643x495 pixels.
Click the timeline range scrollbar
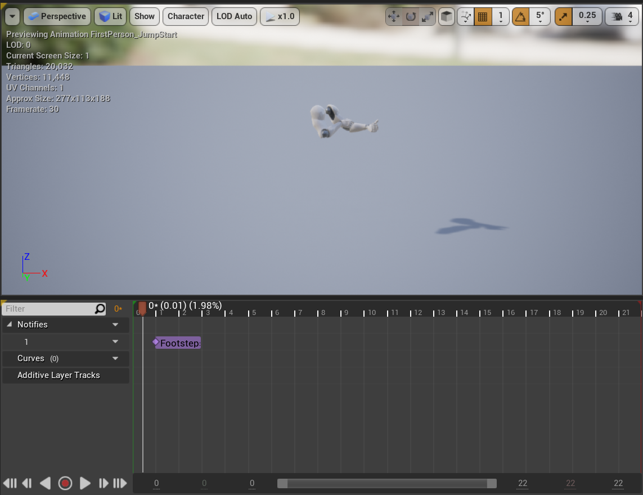point(387,484)
